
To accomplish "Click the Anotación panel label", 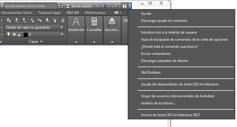I will click(76, 30).
